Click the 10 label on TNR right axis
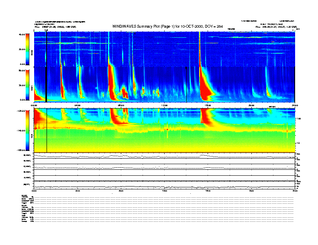318x245 pixels. [299, 143]
